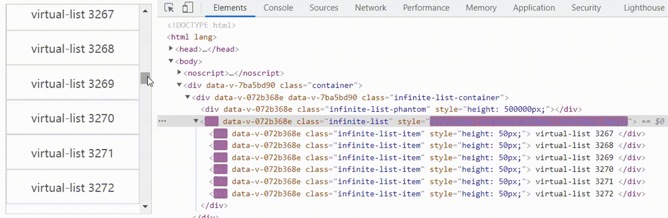Collapse the infinite-list-container div node
Image resolution: width=668 pixels, height=218 pixels.
[187, 97]
